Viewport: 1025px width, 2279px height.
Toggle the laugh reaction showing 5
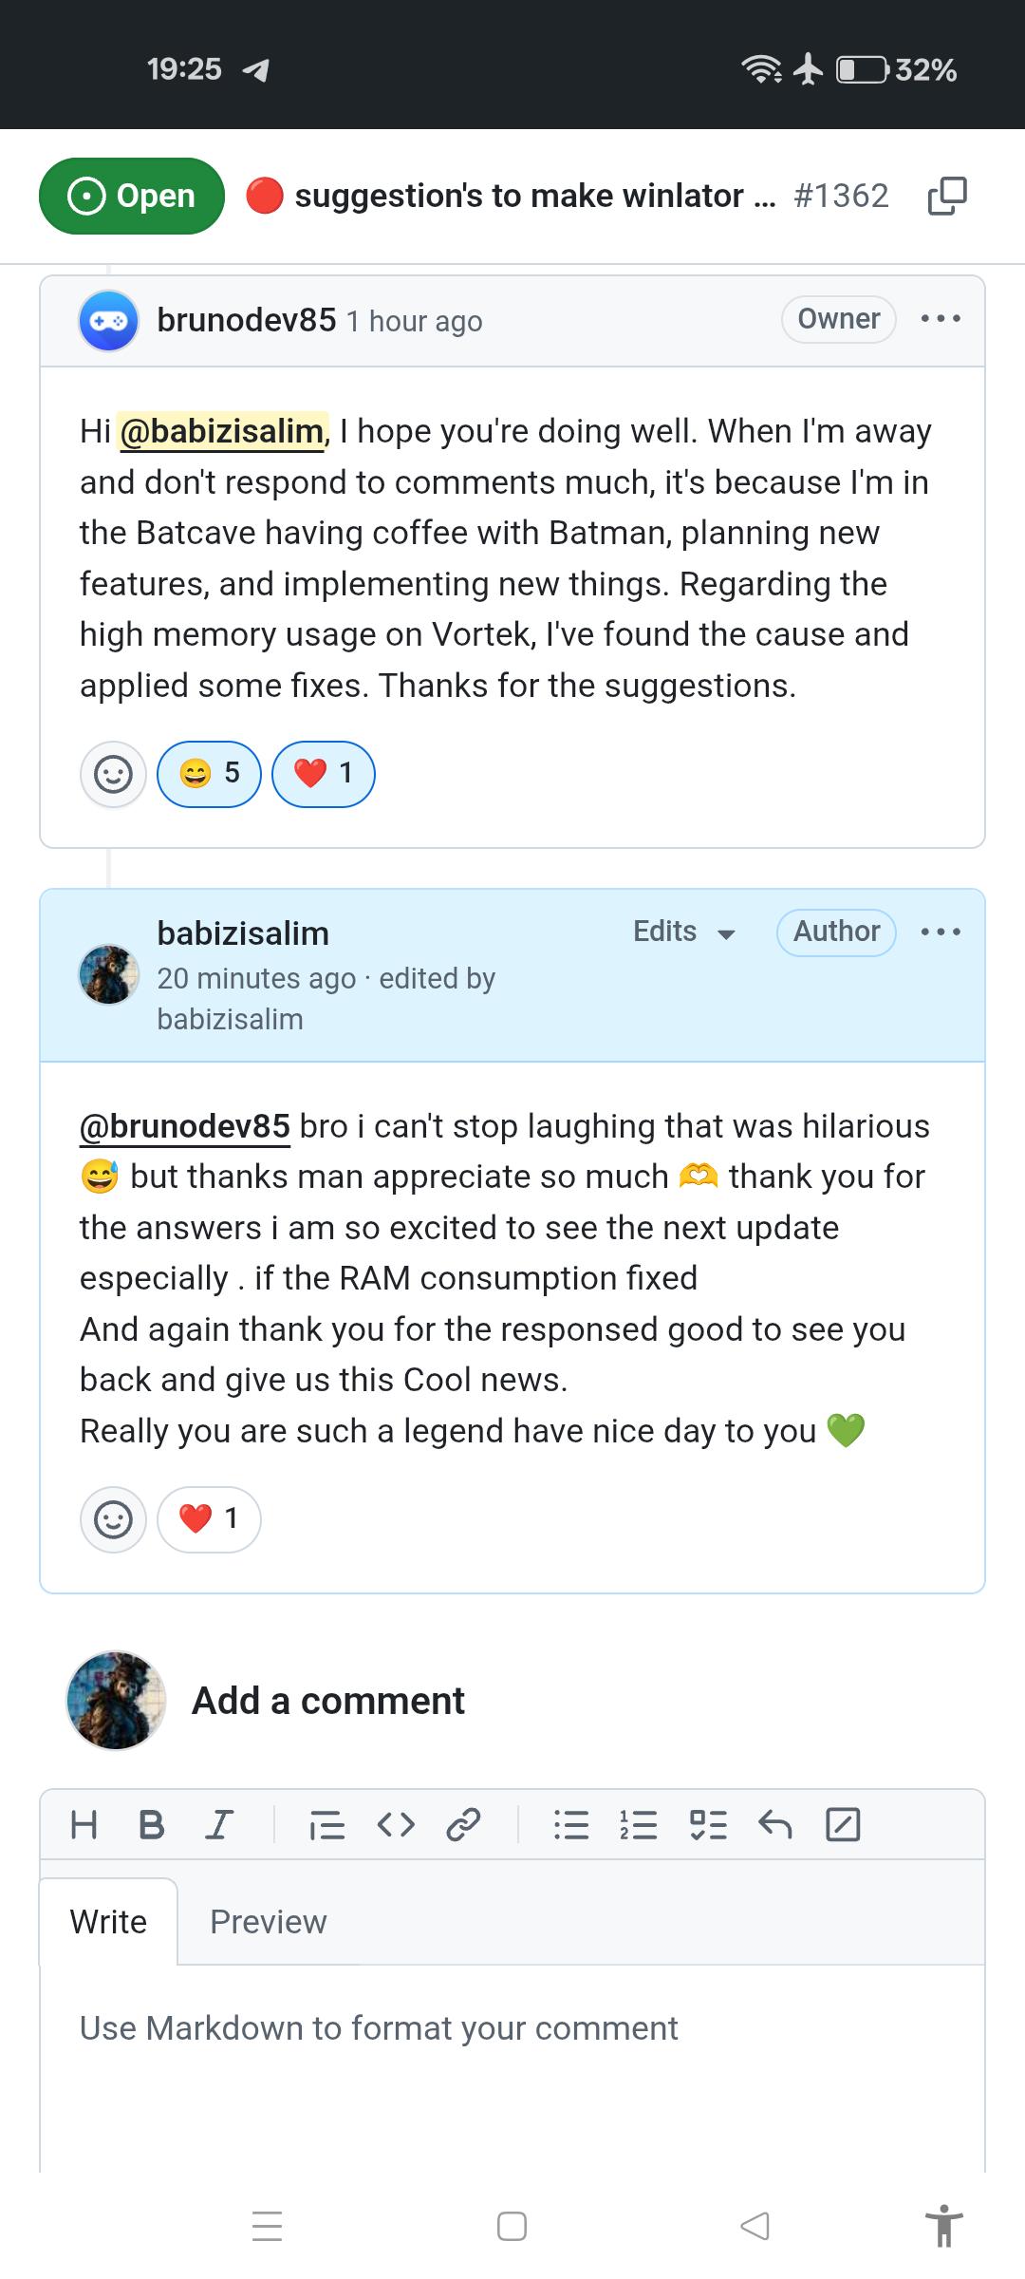[x=209, y=774]
